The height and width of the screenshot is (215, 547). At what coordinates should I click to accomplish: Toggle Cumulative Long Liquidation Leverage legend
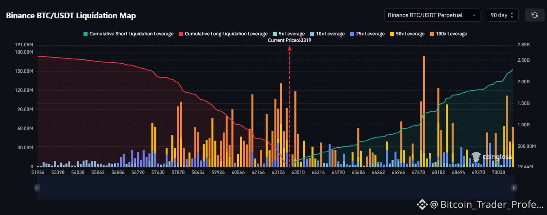pos(223,34)
